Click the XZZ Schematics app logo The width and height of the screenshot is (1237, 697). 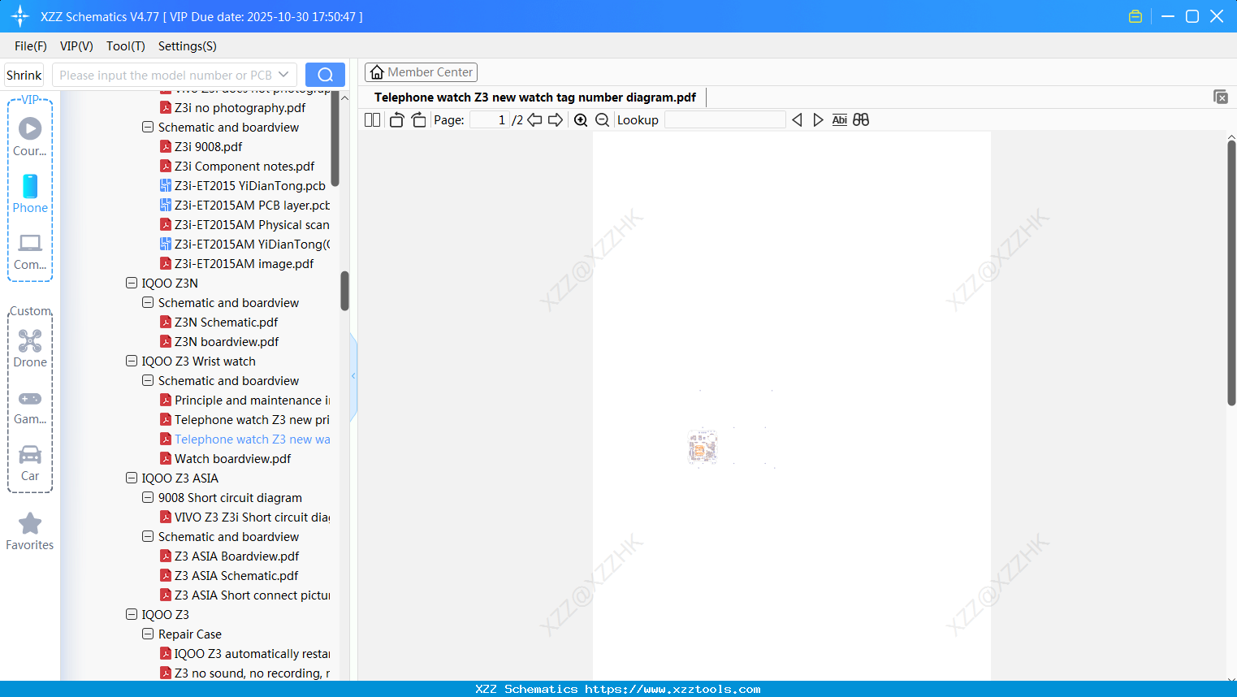click(20, 16)
